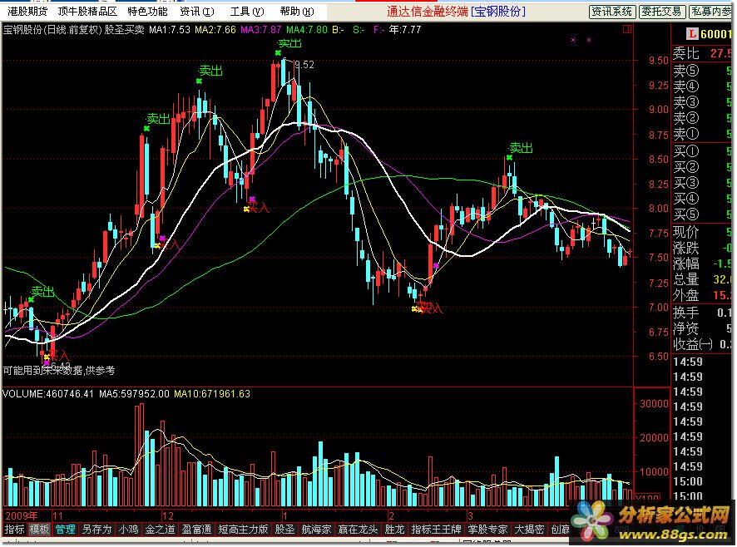
Task: Click the 收益(一) row in quote panel
Action: click(702, 344)
